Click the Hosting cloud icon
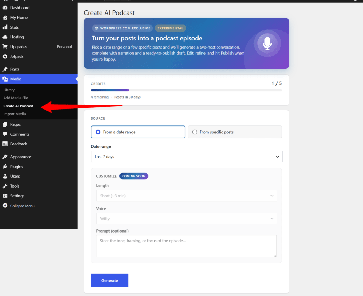The width and height of the screenshot is (363, 296). click(5, 37)
